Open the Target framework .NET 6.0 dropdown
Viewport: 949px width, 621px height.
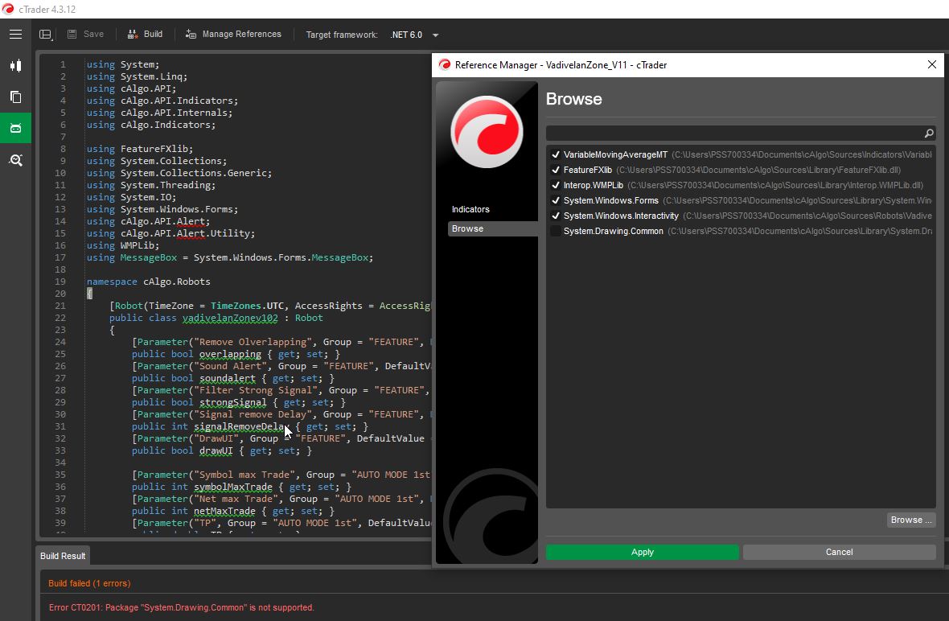tap(414, 35)
